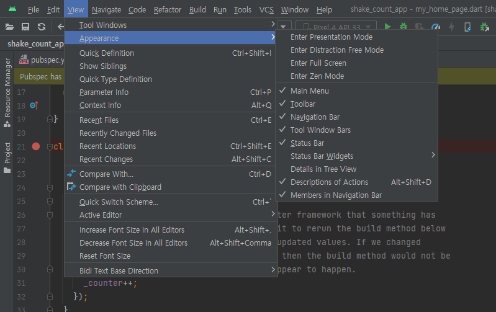Click the Profiler gauge icon
496x312 pixels.
(x=436, y=27)
